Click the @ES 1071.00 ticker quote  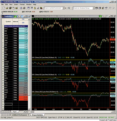pos(28,12)
